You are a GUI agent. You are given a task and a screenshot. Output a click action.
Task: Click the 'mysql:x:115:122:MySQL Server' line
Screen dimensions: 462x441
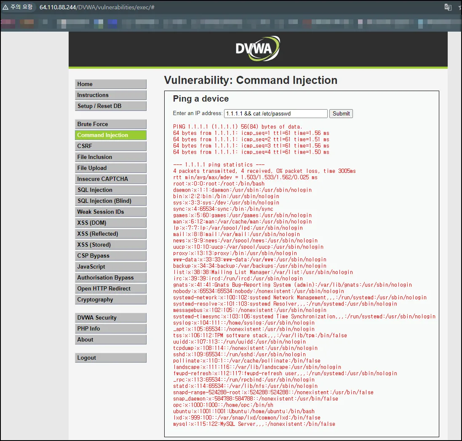pos(254,424)
